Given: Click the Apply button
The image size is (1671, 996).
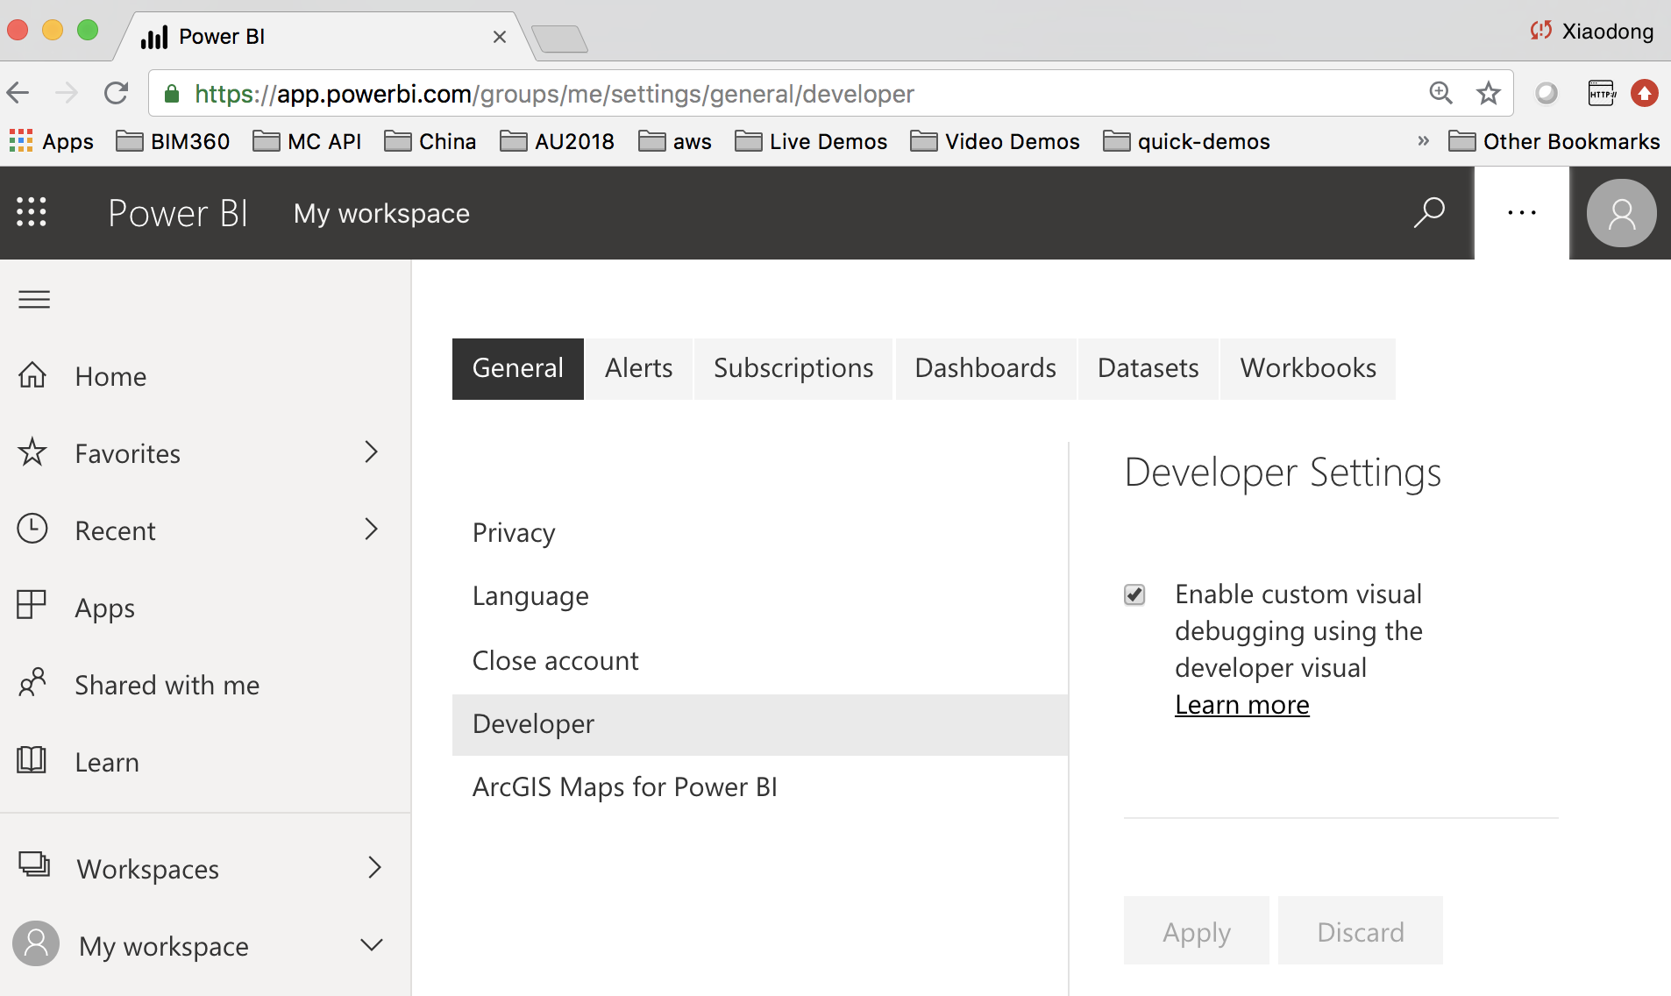Looking at the screenshot, I should pos(1197,931).
